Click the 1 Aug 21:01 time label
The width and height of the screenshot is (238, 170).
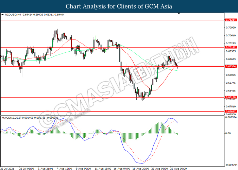coord(46,169)
